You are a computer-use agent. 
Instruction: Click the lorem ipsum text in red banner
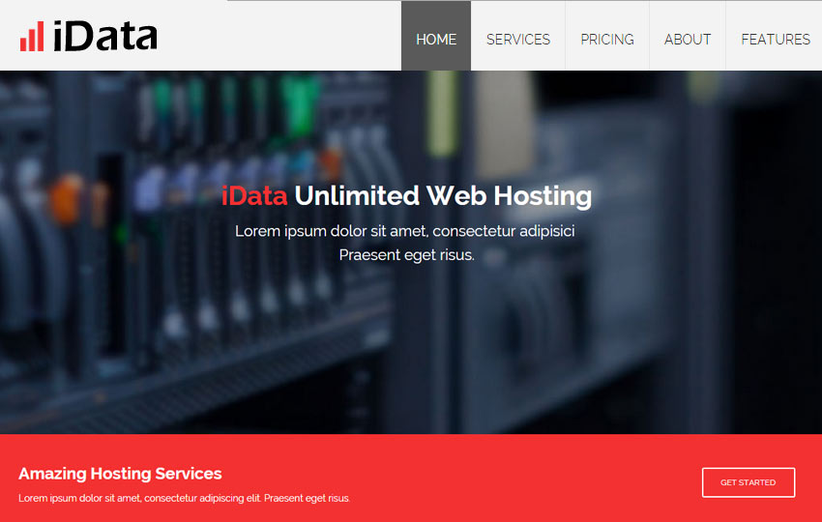click(184, 499)
